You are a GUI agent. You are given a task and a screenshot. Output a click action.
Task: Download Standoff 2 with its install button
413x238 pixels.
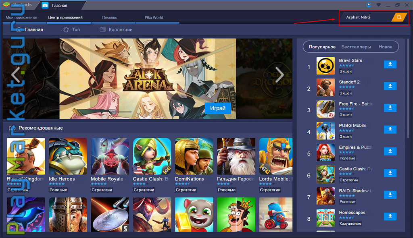[390, 86]
